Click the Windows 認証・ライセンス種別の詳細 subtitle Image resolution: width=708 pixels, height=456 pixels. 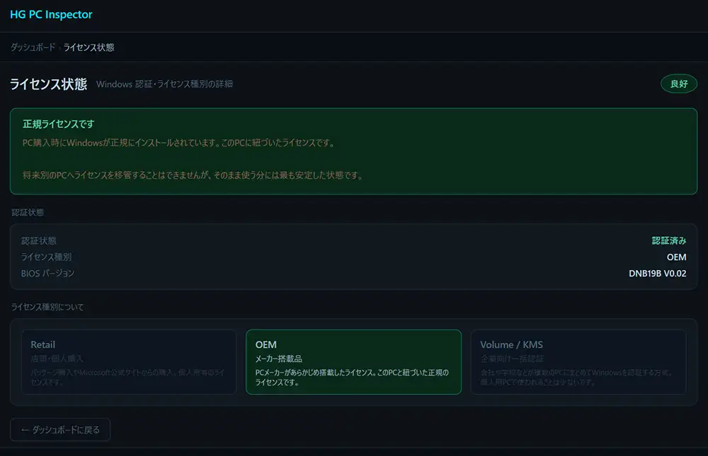164,84
